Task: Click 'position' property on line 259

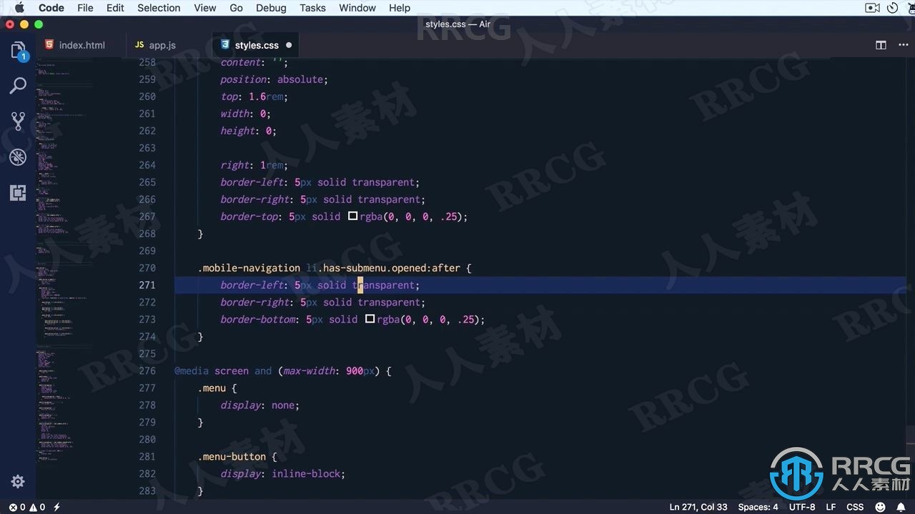Action: [x=243, y=79]
